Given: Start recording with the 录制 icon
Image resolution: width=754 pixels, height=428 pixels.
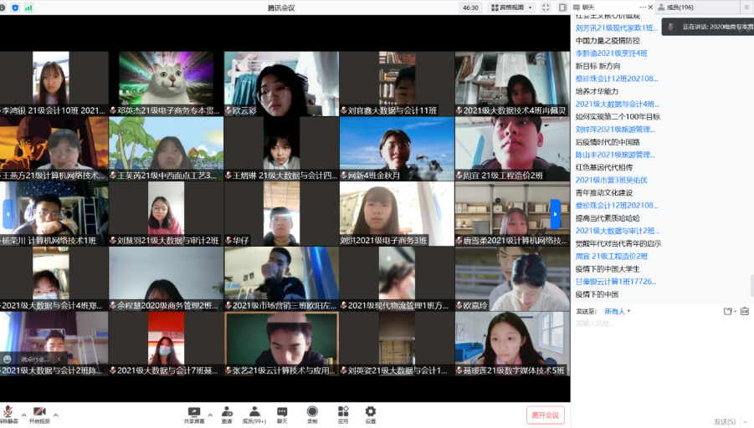Looking at the screenshot, I should [x=312, y=413].
